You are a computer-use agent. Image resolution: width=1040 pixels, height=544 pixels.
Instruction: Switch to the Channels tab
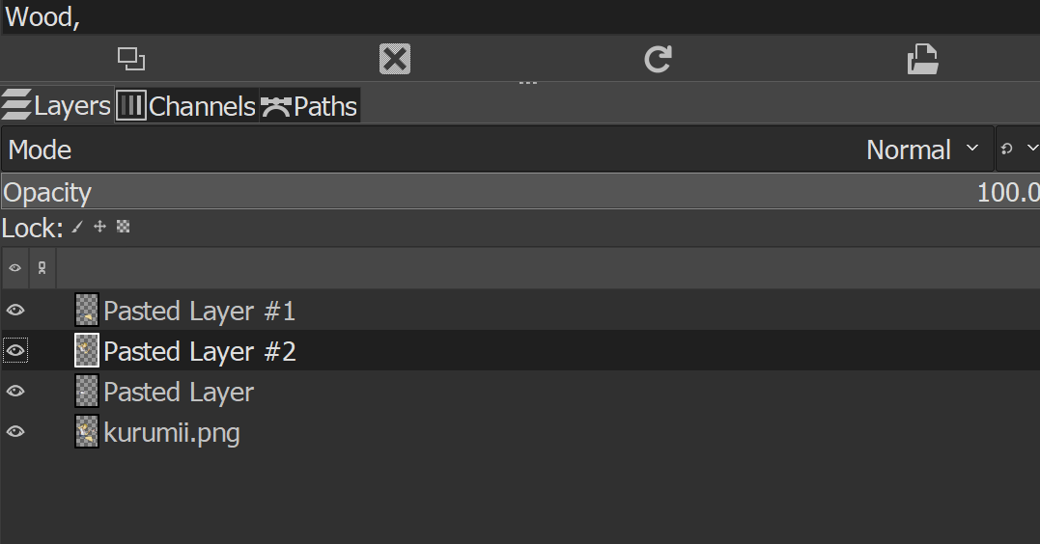[x=186, y=106]
